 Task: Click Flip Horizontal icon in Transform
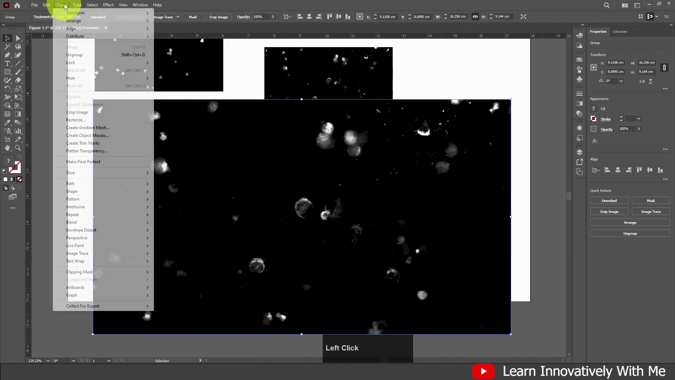click(642, 81)
